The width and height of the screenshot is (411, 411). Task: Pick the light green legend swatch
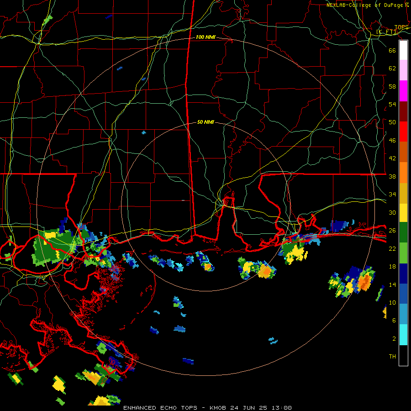(x=403, y=253)
